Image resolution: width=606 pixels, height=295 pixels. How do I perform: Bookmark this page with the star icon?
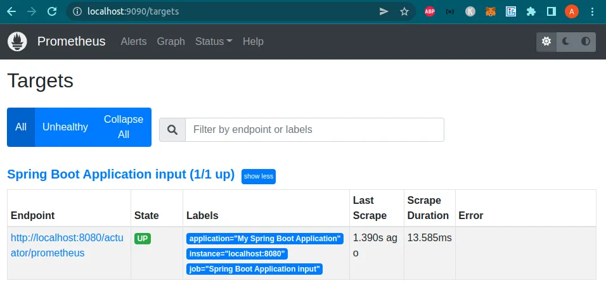pyautogui.click(x=404, y=11)
